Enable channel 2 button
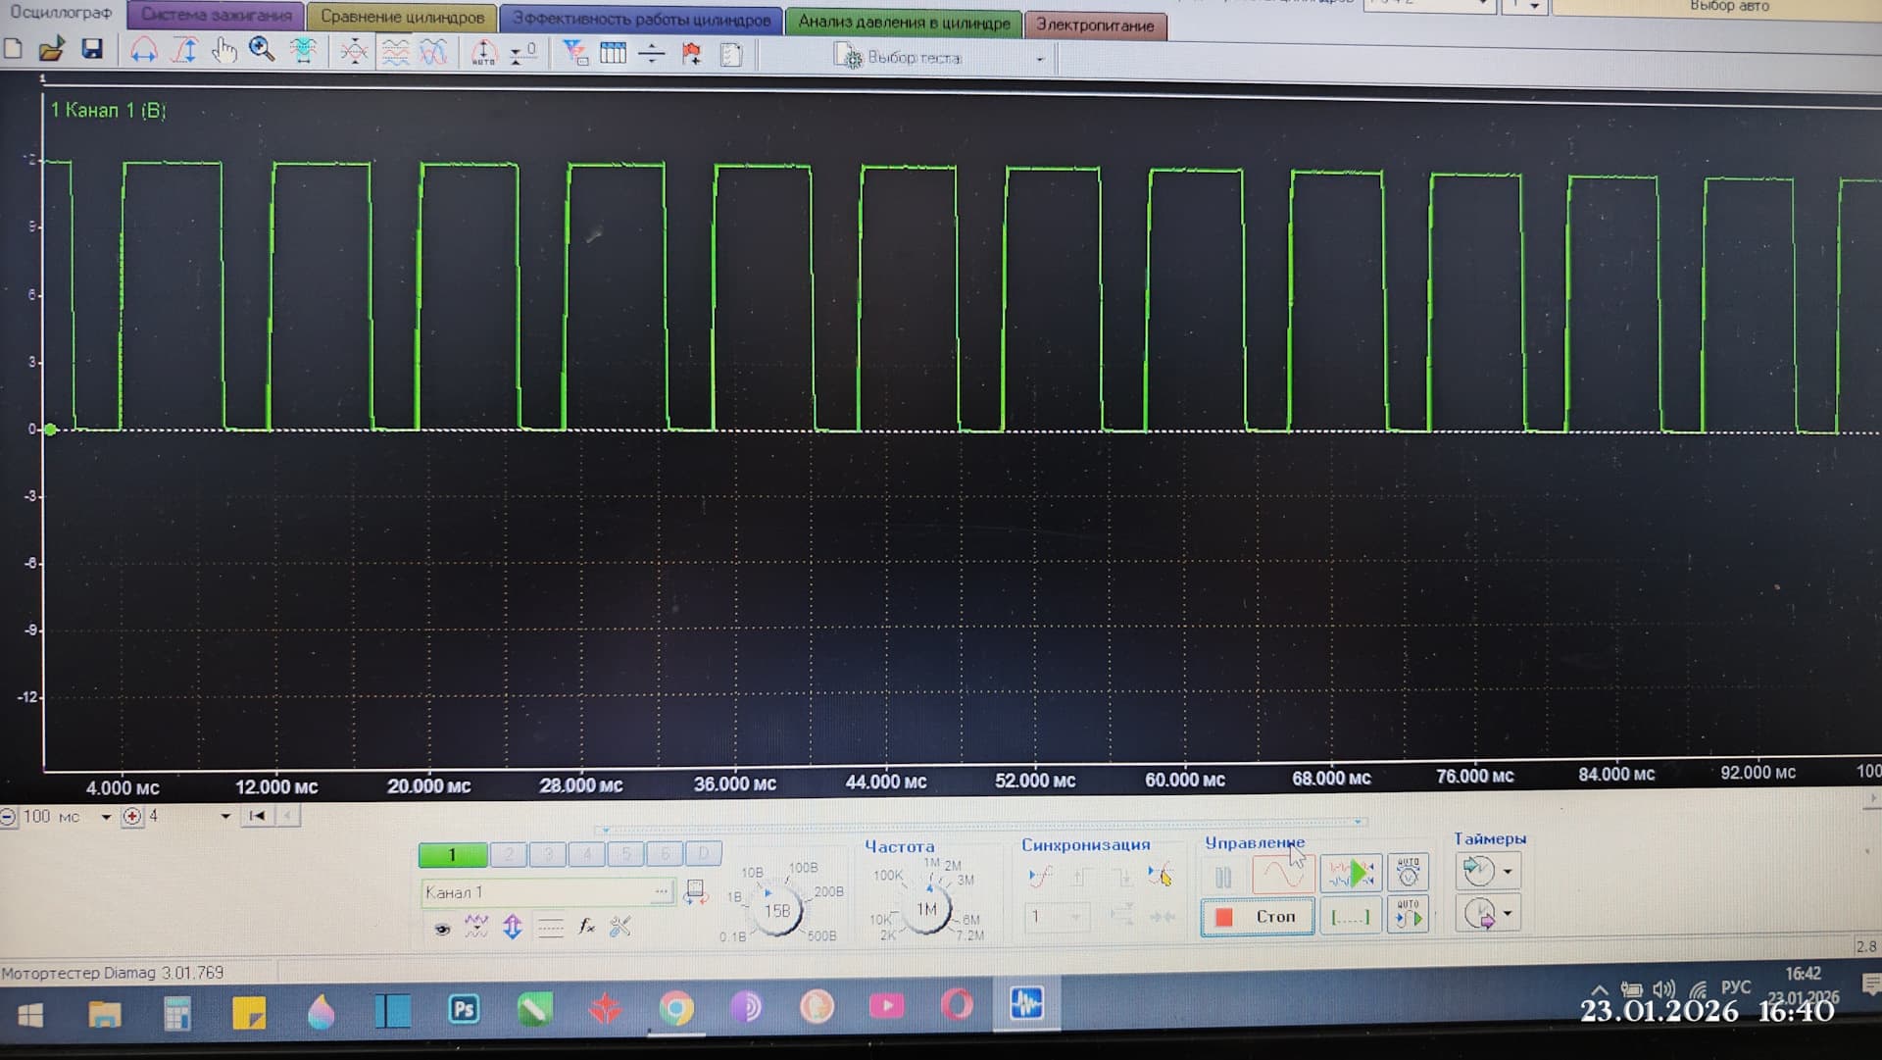The image size is (1882, 1060). [x=509, y=855]
